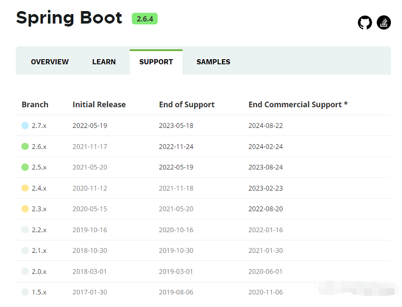Screen dimensions: 402x307
Task: Click end of support date 2022-05-19
Action: click(176, 167)
